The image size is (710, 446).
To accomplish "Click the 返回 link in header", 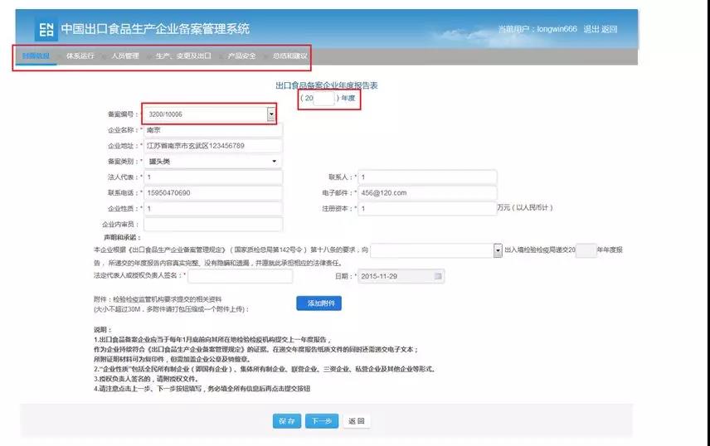I will pos(609,29).
